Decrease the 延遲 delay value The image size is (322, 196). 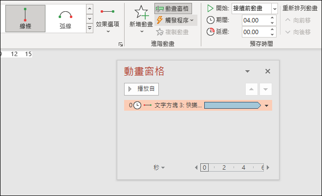tap(272, 35)
